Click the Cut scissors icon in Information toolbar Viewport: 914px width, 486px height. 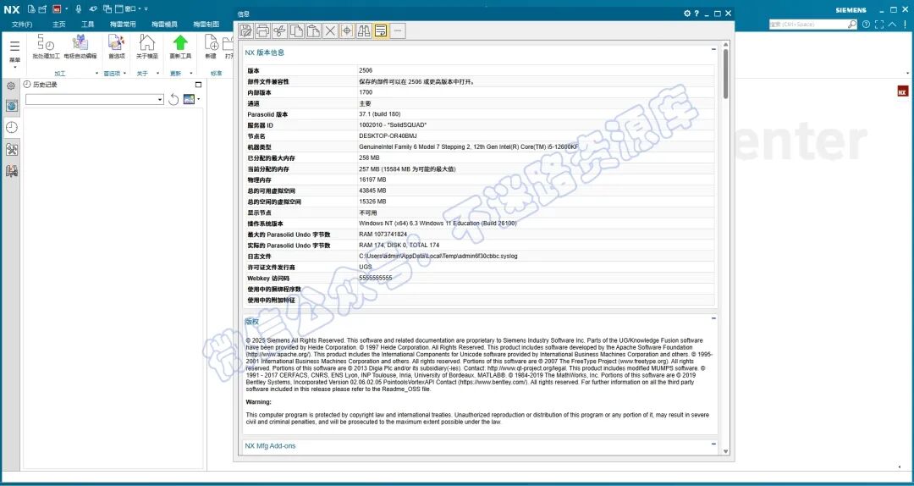pyautogui.click(x=280, y=31)
